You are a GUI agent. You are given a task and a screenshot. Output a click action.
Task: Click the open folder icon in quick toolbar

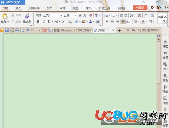pyautogui.click(x=2, y=30)
